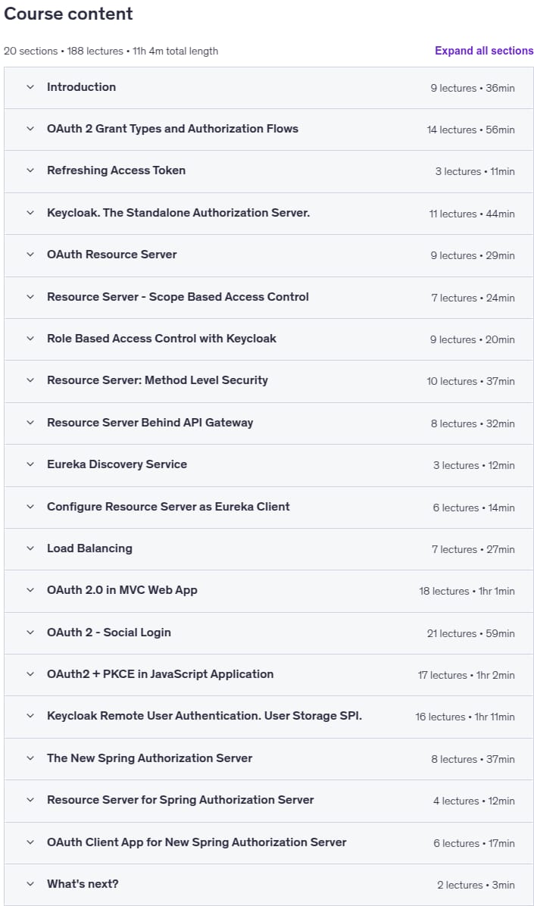Select 'OAuth2 + PKCE in JavaScript Application'

click(160, 674)
